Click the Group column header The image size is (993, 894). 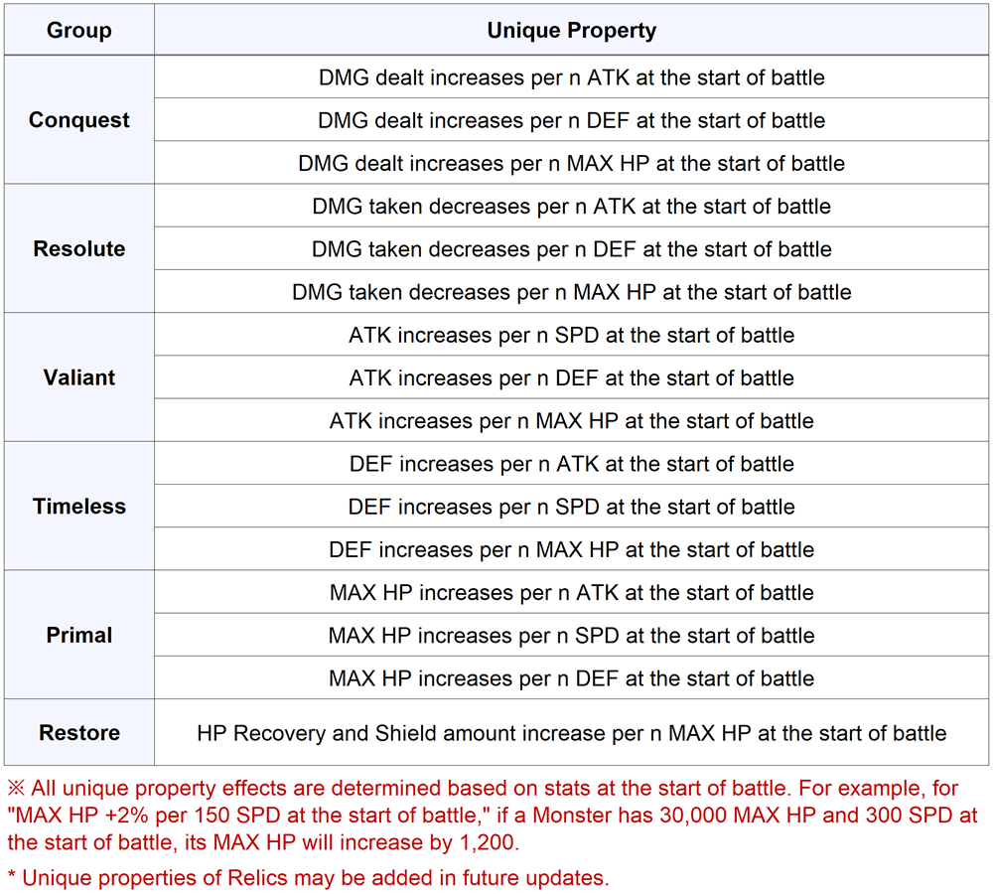[78, 31]
